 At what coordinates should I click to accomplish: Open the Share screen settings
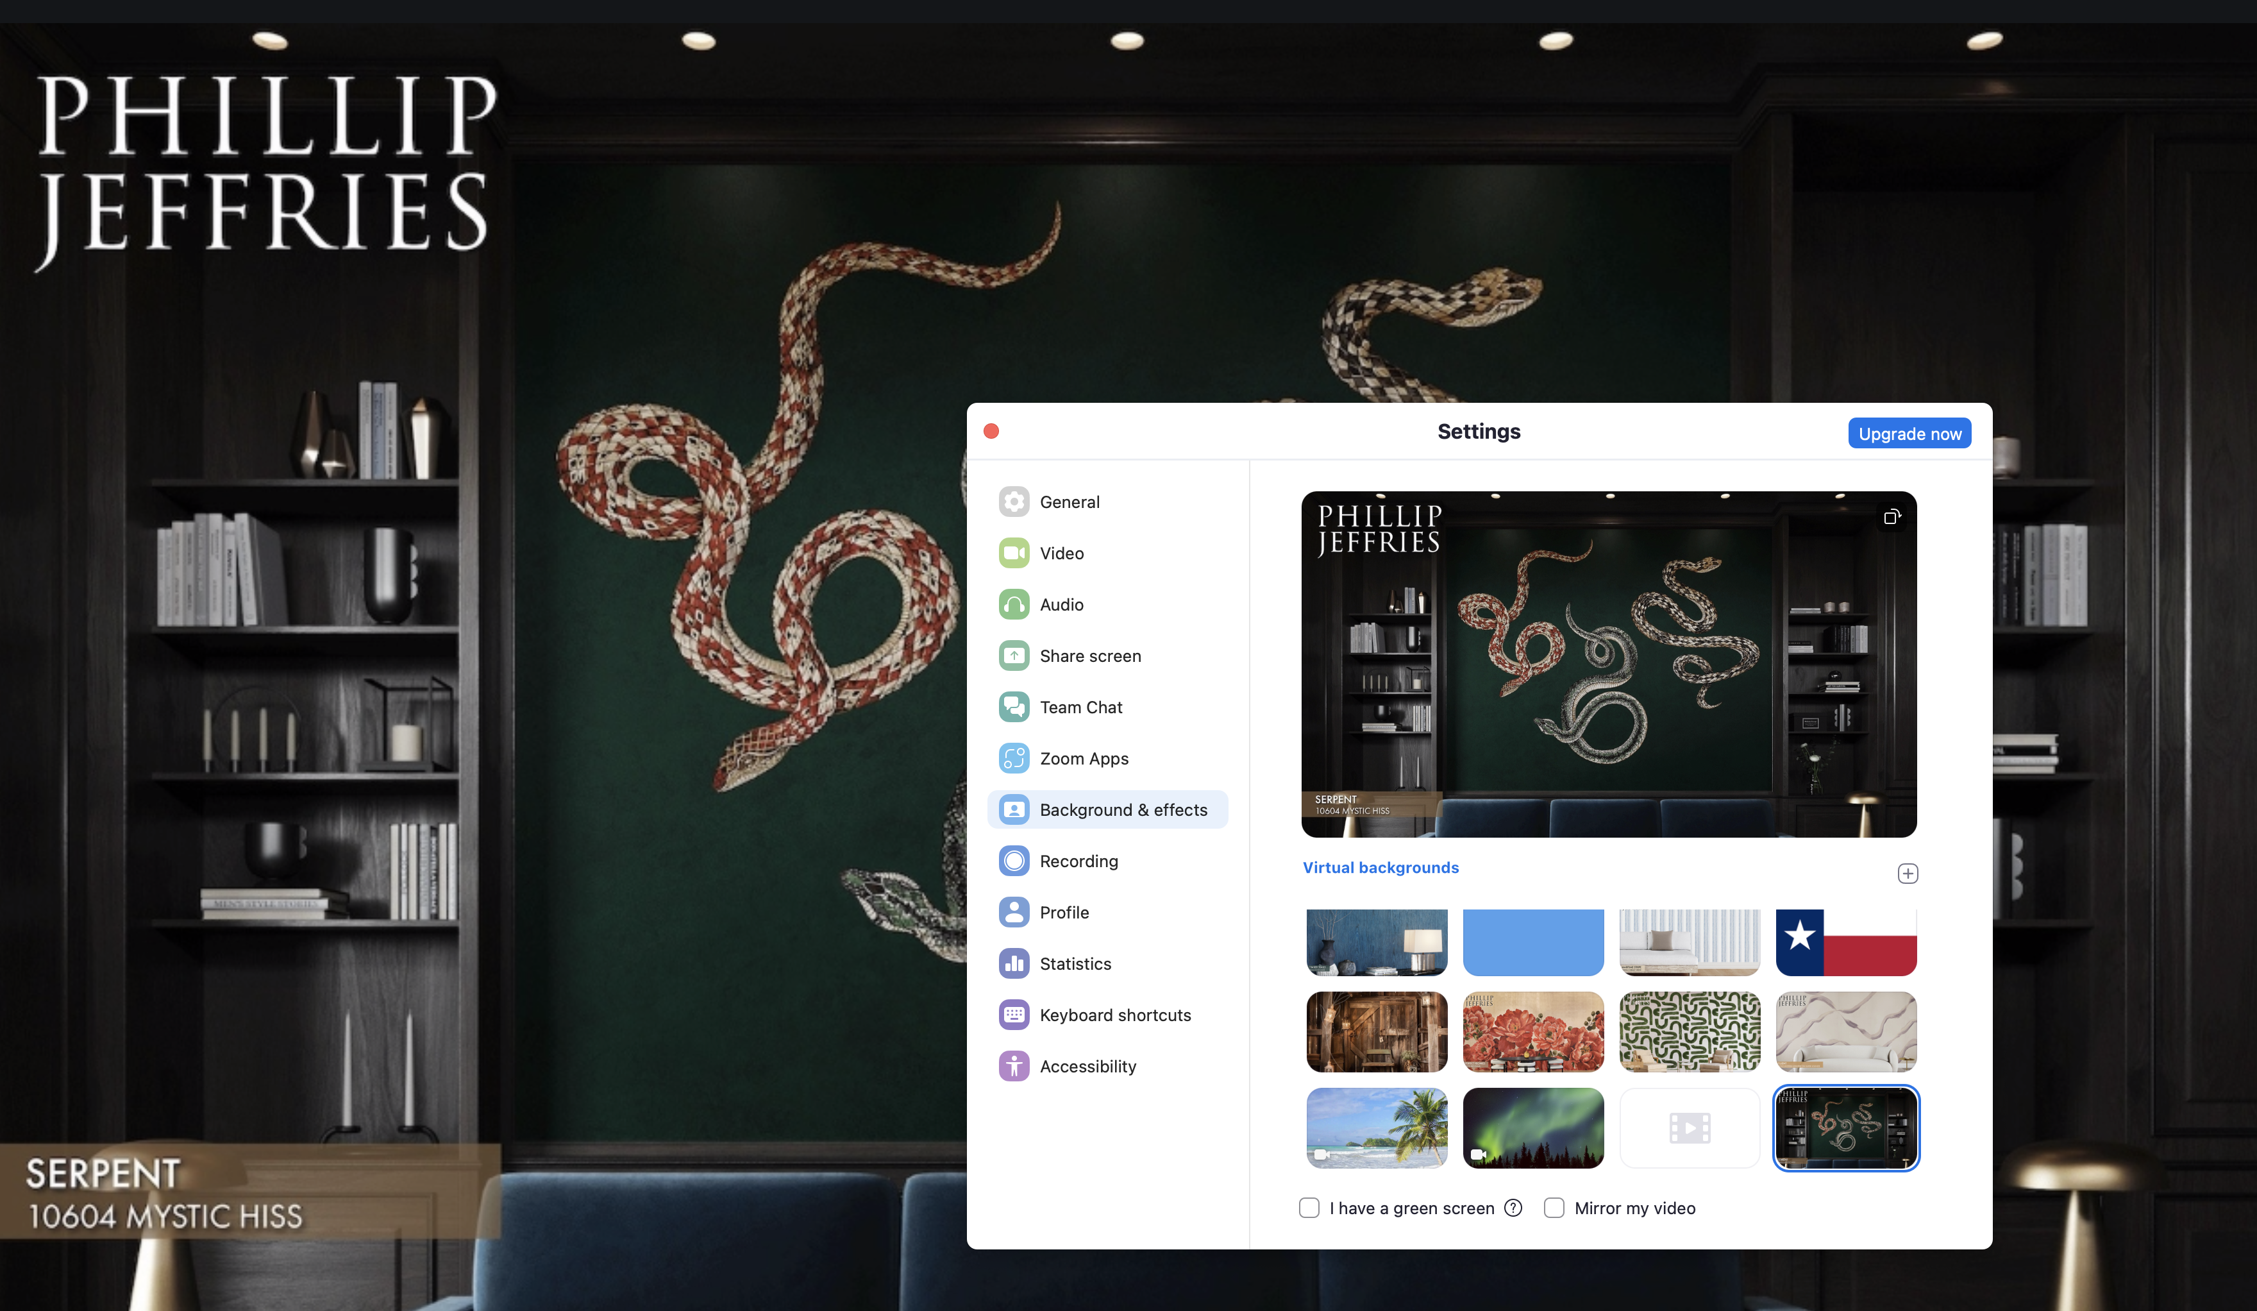click(x=1089, y=655)
